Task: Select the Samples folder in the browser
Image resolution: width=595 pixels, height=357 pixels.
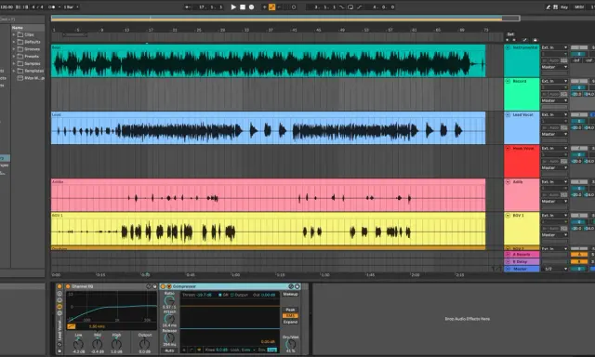Action: coord(29,63)
